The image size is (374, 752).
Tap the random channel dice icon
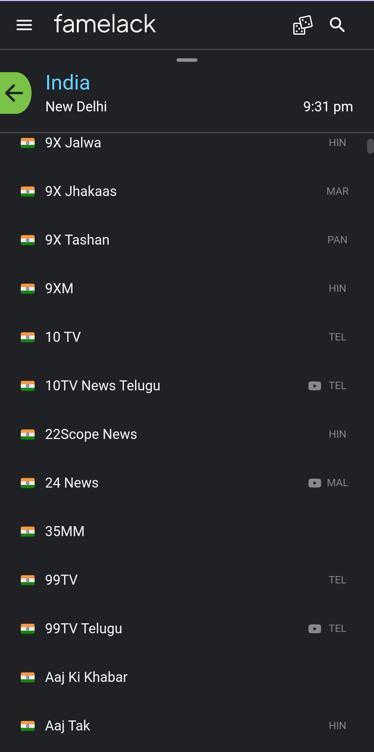click(303, 25)
